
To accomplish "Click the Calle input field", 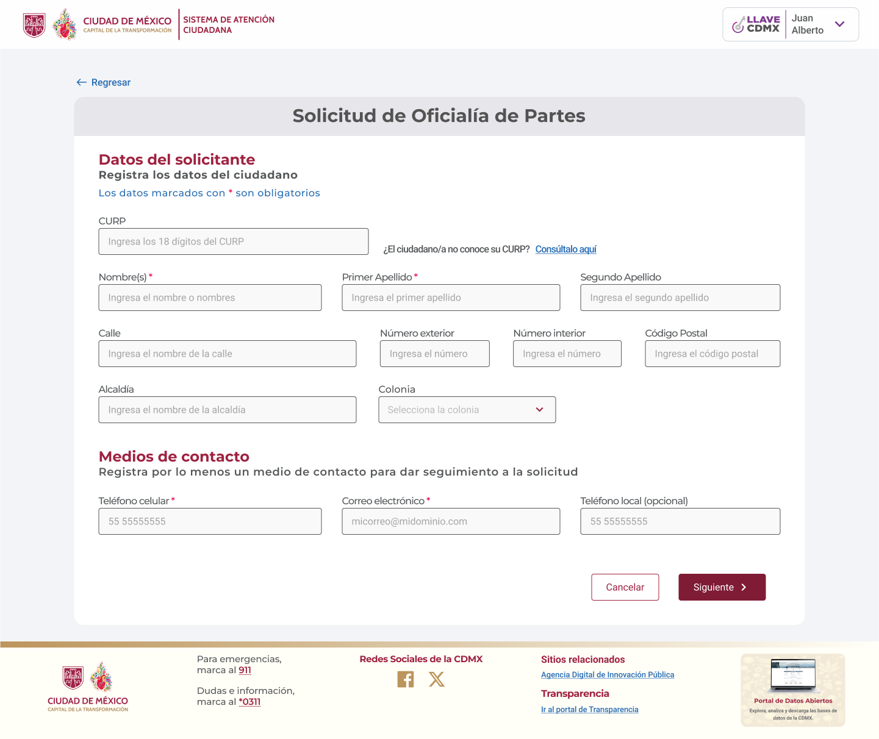I will click(228, 354).
